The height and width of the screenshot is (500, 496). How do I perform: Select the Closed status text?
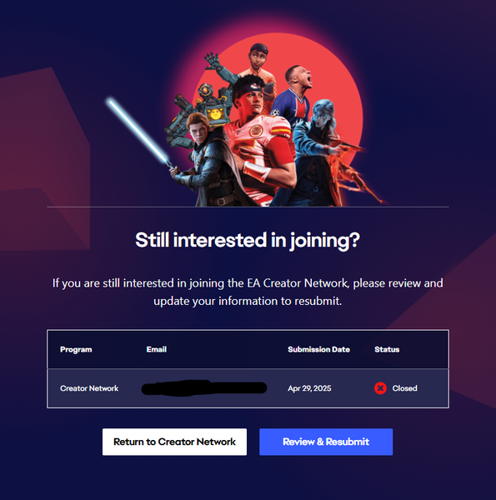pyautogui.click(x=404, y=388)
